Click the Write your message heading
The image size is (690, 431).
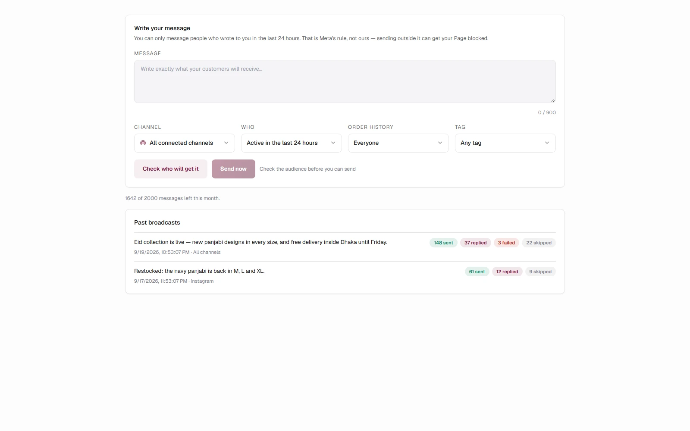click(x=162, y=28)
